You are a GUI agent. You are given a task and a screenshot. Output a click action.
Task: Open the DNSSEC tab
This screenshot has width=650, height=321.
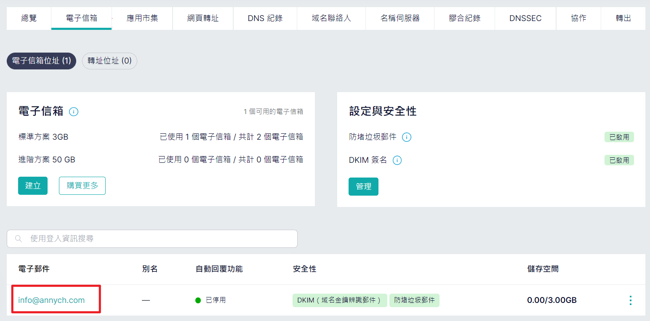click(525, 18)
